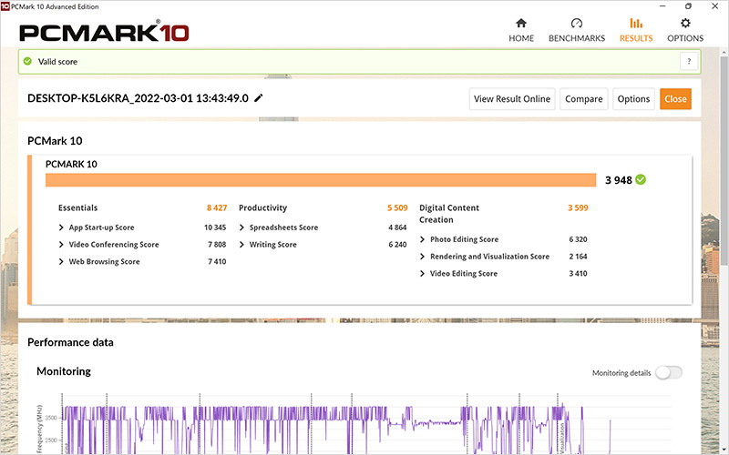Click the green checkmark beside score 3 948
The width and height of the screenshot is (729, 455).
tap(641, 179)
